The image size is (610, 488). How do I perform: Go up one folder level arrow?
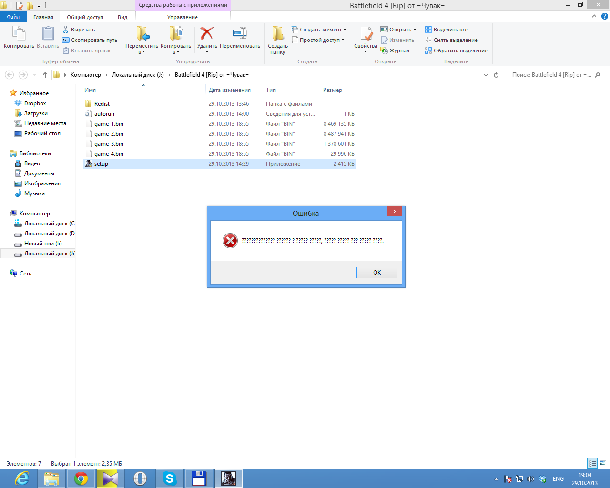click(x=45, y=75)
